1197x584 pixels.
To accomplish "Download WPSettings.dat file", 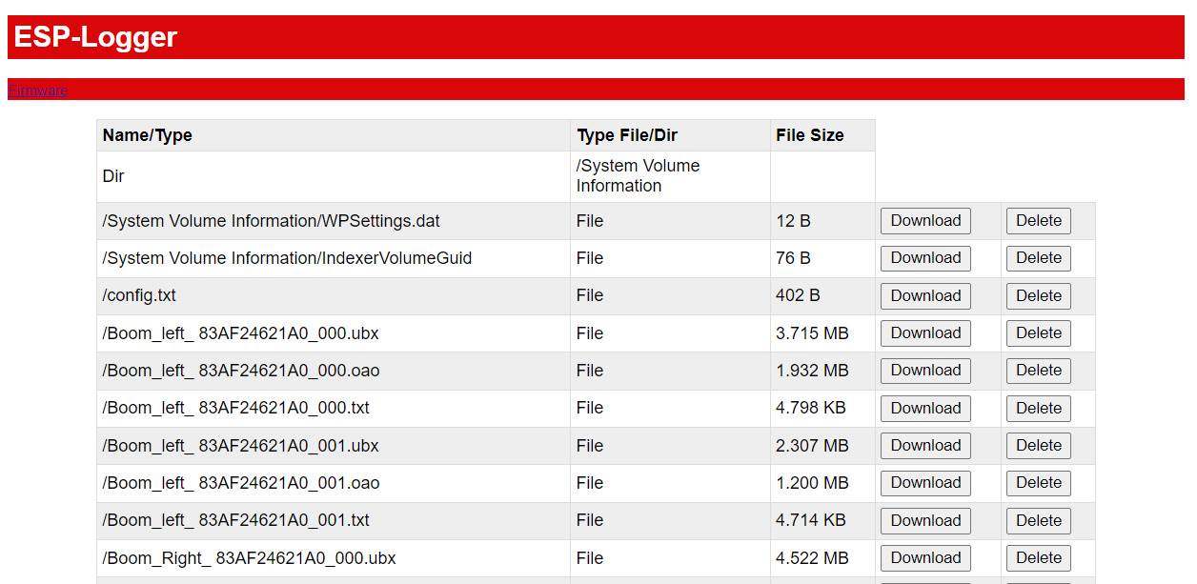I will pos(923,220).
